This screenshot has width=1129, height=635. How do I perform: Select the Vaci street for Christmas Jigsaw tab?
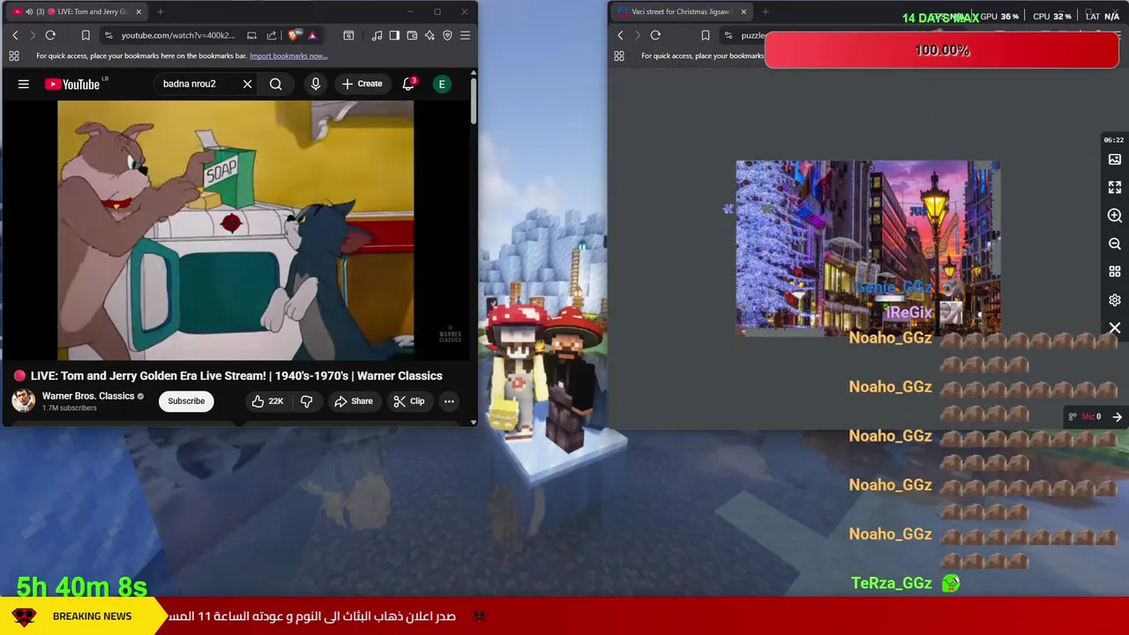pos(682,11)
